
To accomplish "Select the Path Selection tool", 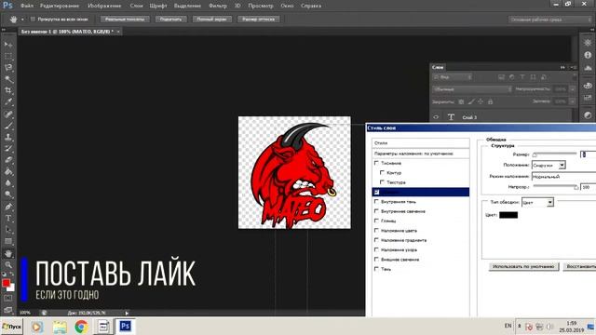I will [x=8, y=230].
